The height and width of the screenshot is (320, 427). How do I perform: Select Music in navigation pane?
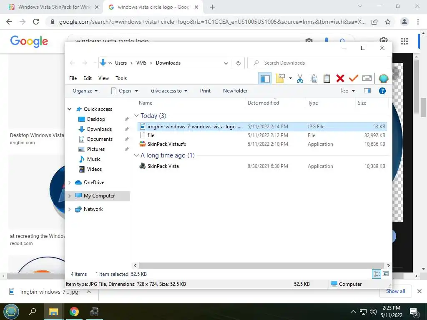click(x=94, y=159)
